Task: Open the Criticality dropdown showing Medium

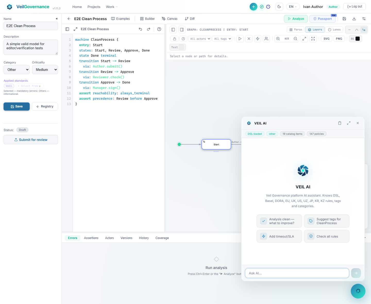Action: point(45,70)
